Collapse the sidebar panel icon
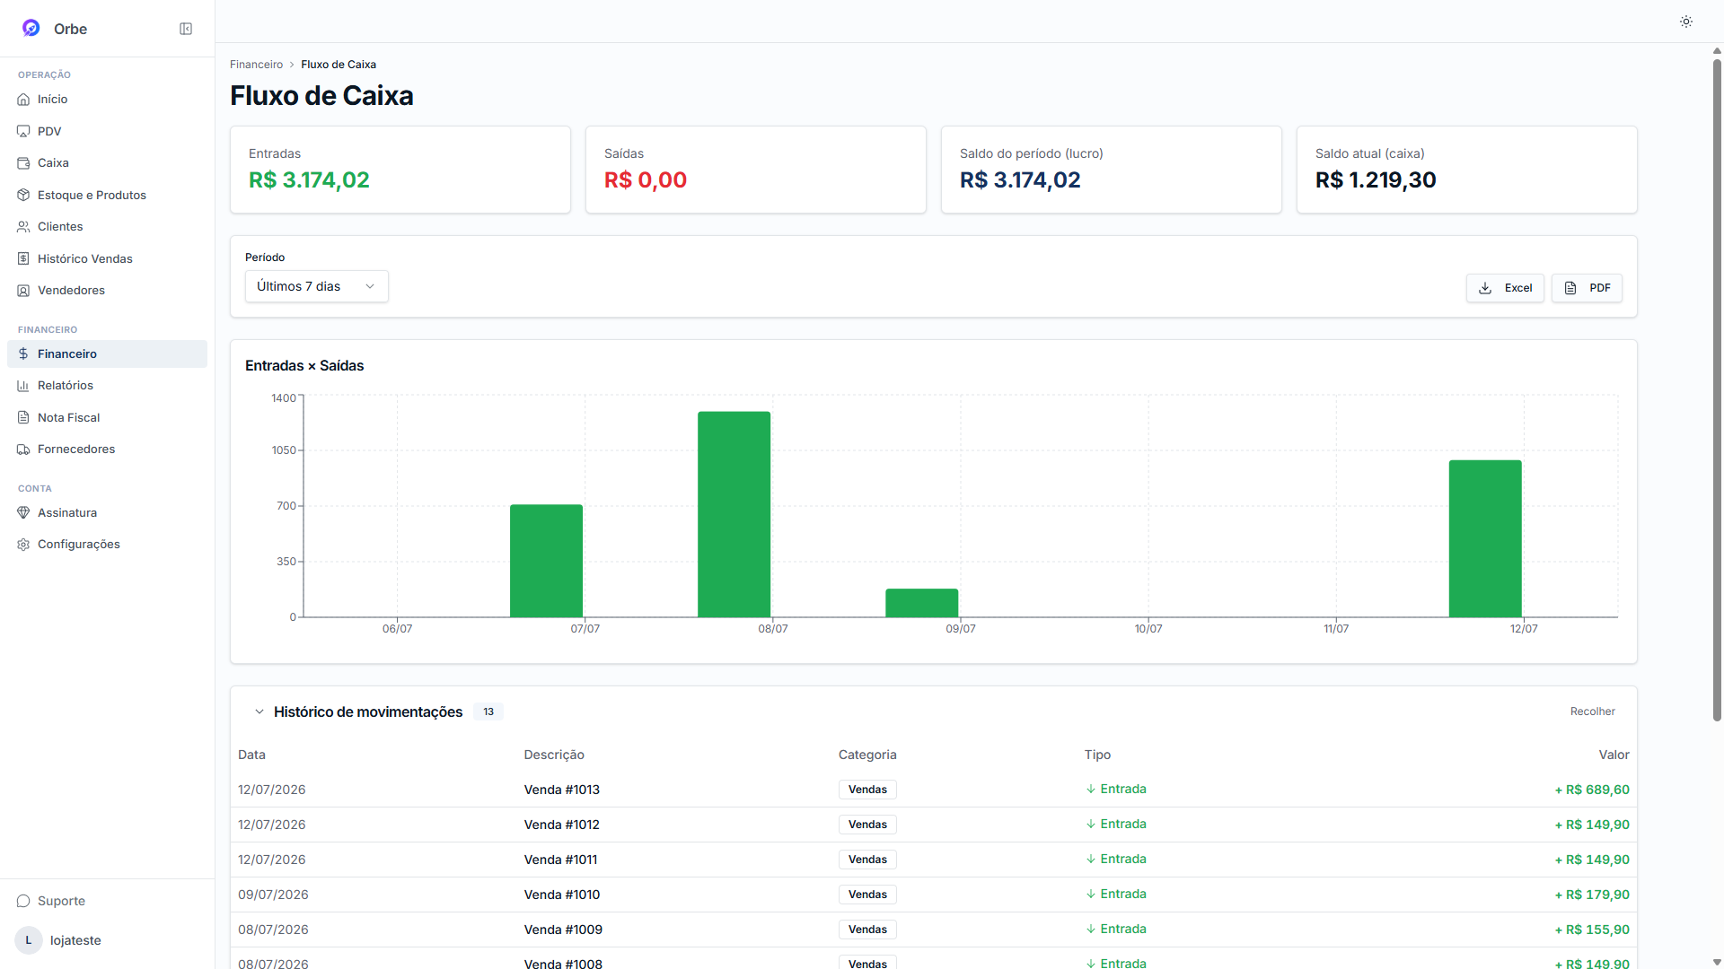 (186, 29)
